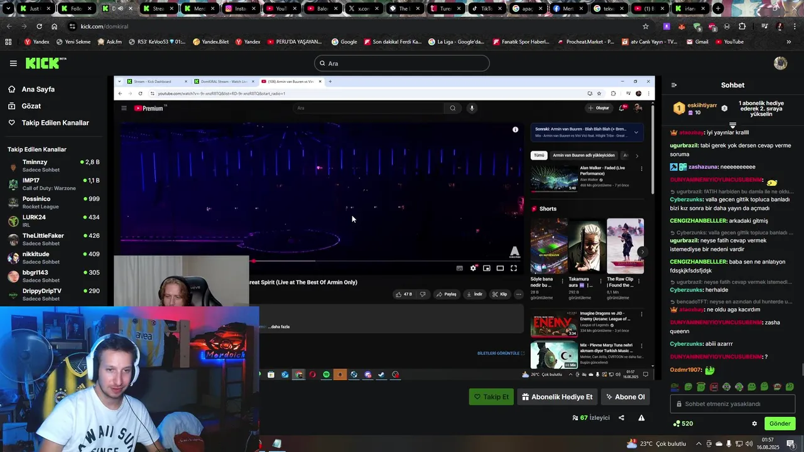Show hidden system tray icons
Viewport: 804px width, 452px height.
click(698, 444)
